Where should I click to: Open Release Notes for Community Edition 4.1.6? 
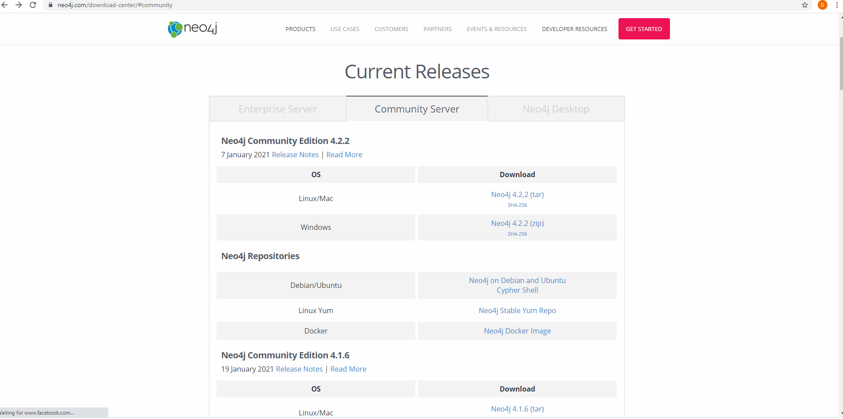coord(299,369)
